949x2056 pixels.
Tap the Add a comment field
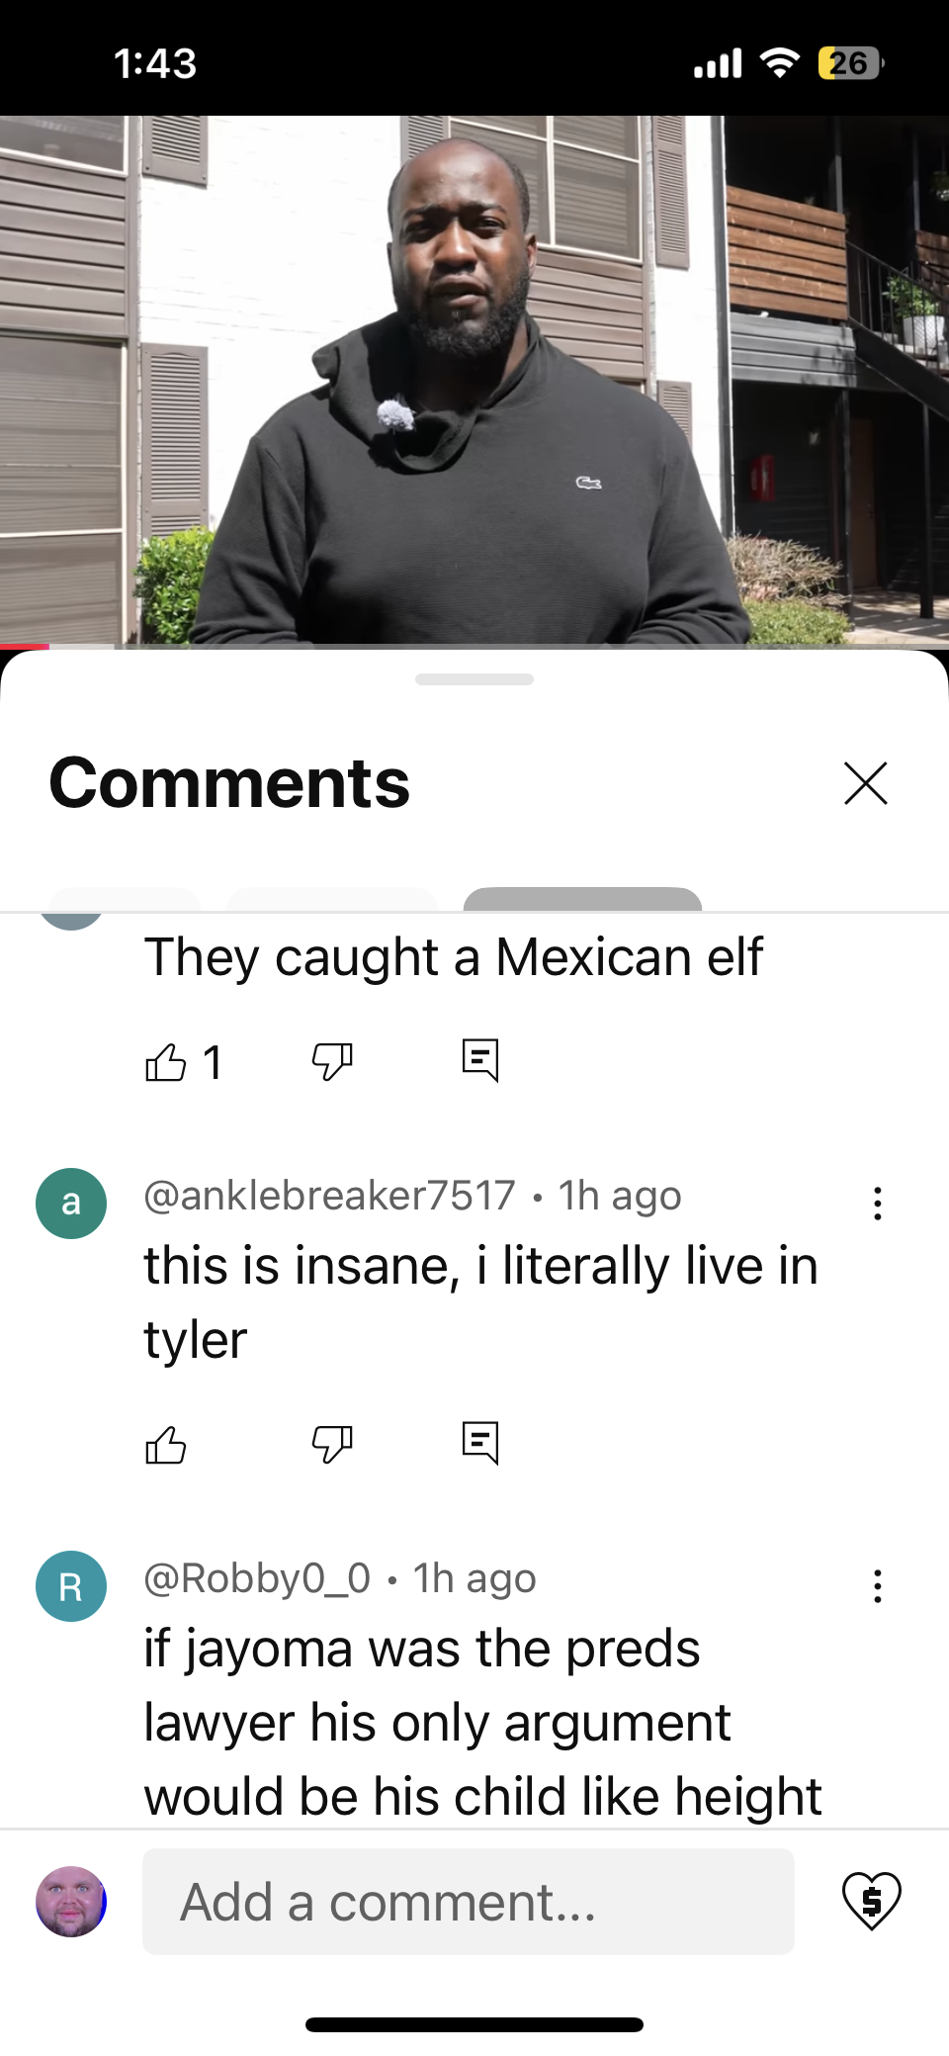tap(469, 1902)
